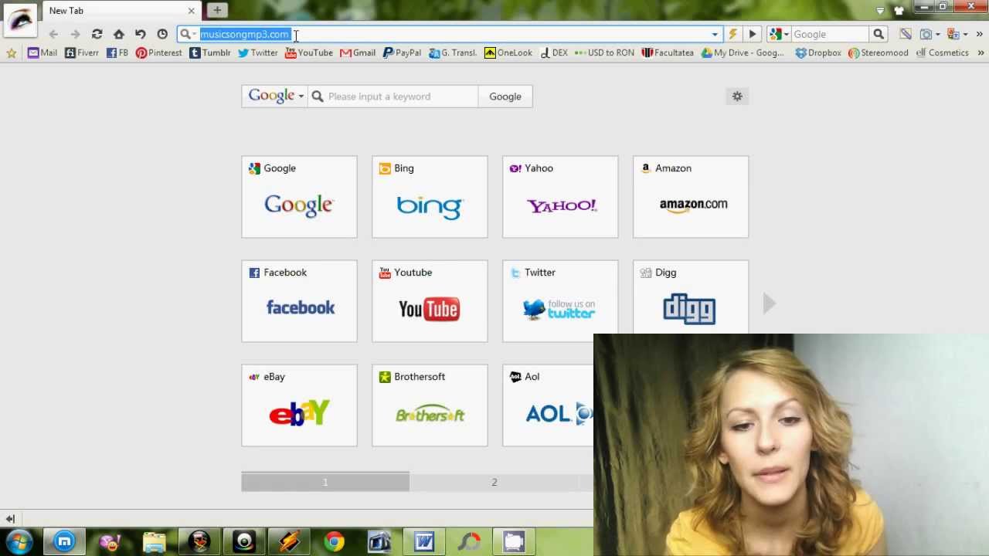Click the ad block brush toolbar icon
Image resolution: width=989 pixels, height=556 pixels.
point(906,34)
